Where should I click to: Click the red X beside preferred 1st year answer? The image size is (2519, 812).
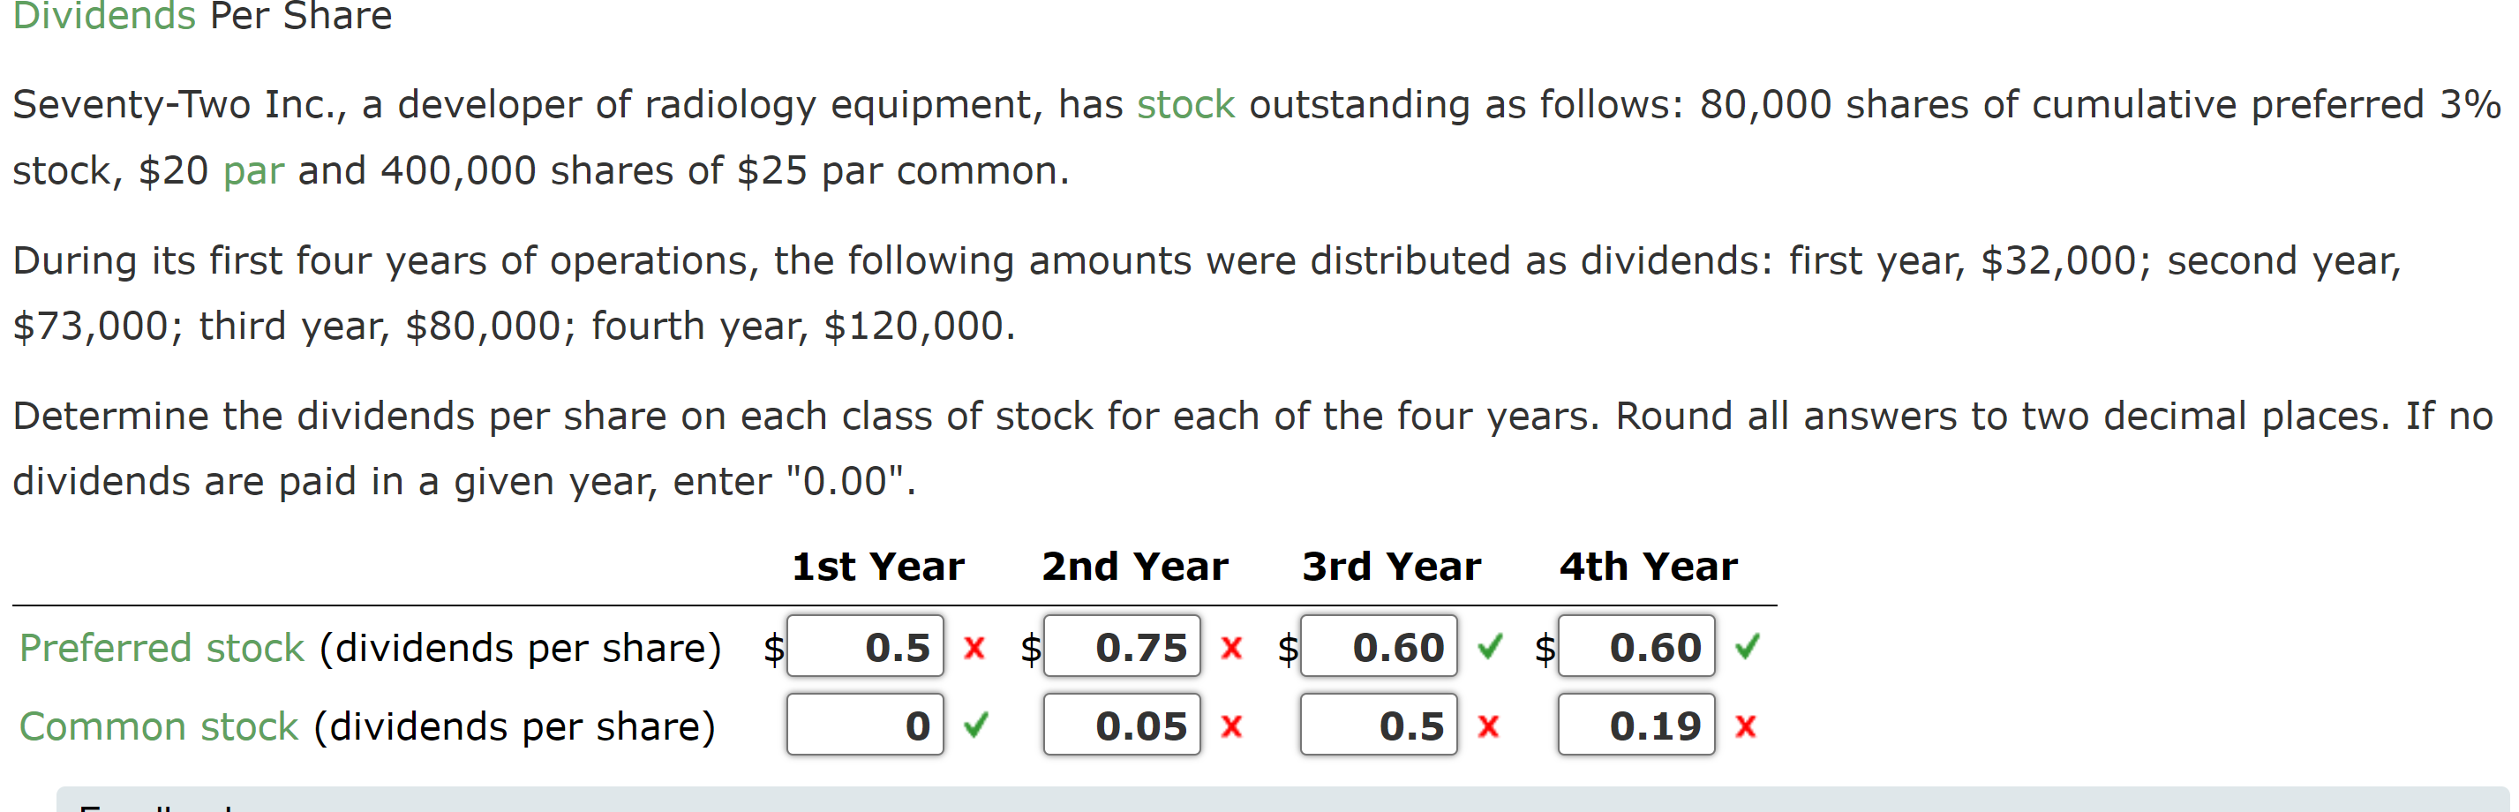tap(973, 648)
